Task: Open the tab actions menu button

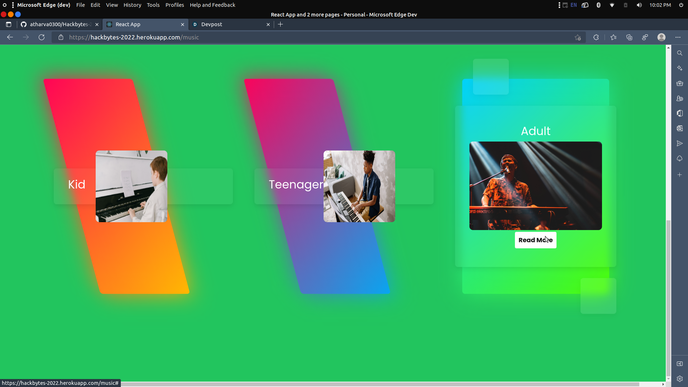Action: (x=9, y=24)
